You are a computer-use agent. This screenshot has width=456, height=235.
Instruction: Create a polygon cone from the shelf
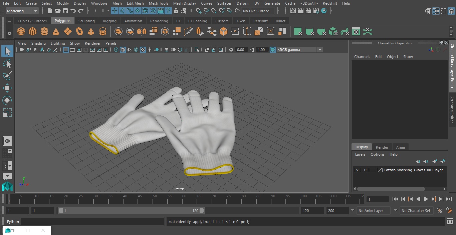(56, 32)
